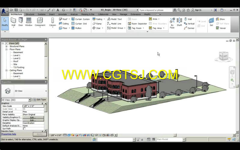Click Edit for Visibility/Graphics Overrides
Screen dimensions: 240x150
[x=33, y=117]
